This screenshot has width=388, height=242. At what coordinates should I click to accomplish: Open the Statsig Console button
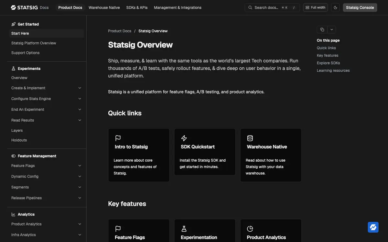(x=360, y=7)
